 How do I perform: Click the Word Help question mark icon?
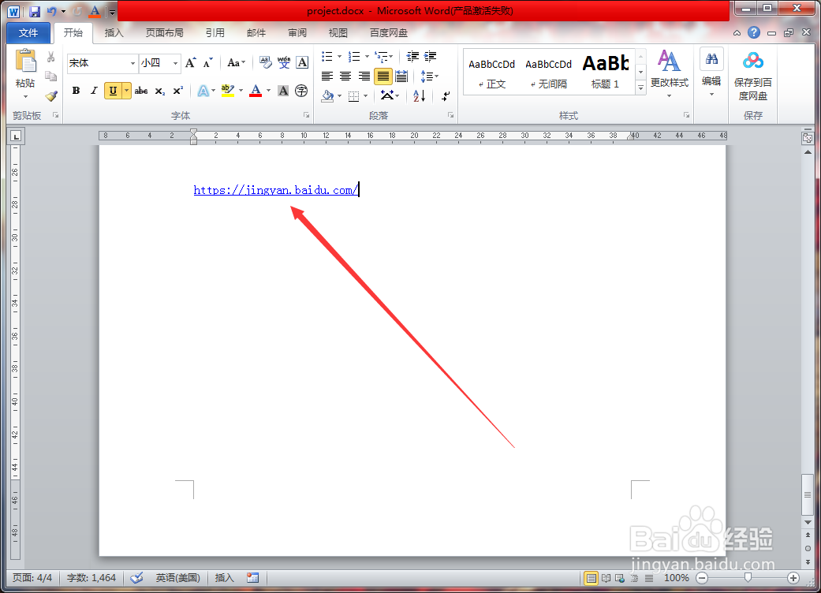click(753, 32)
